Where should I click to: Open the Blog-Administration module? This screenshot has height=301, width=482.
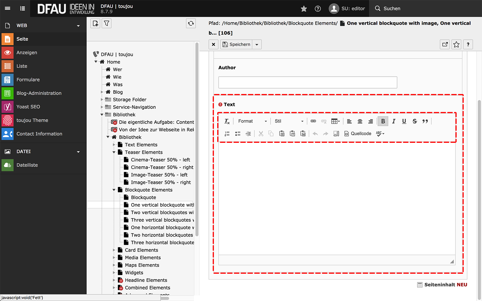pyautogui.click(x=43, y=93)
